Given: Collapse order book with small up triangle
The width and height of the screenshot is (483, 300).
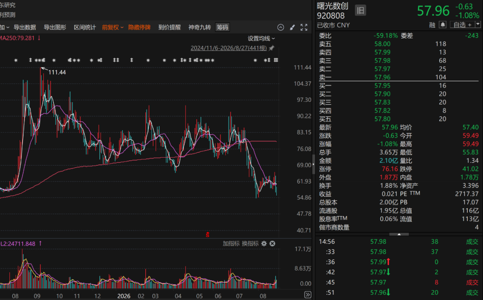Looking at the screenshot, I should (399, 234).
